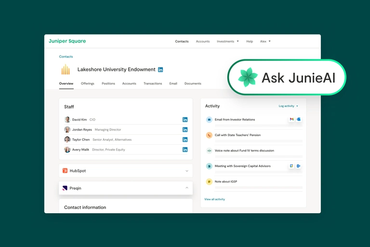Switch to the Email tab
Screen dimensions: 370x247
click(173, 83)
